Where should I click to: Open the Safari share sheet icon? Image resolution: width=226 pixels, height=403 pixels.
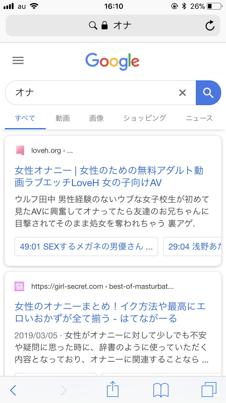pyautogui.click(x=113, y=389)
